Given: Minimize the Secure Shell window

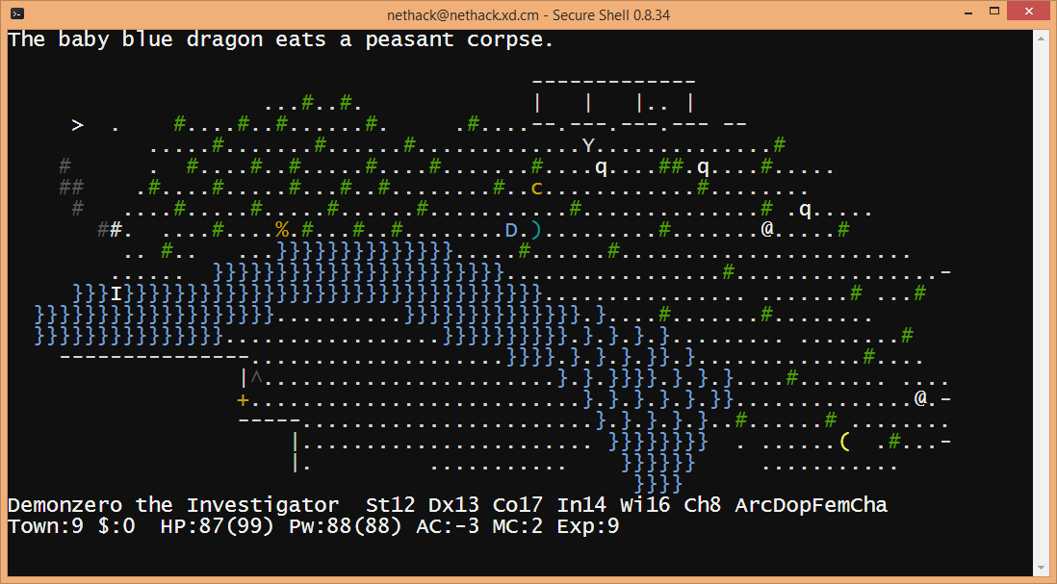Looking at the screenshot, I should pos(968,12).
